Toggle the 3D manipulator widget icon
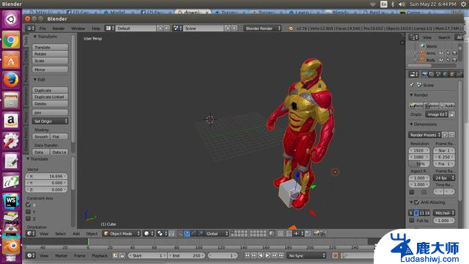The image size is (469, 264). [x=180, y=233]
